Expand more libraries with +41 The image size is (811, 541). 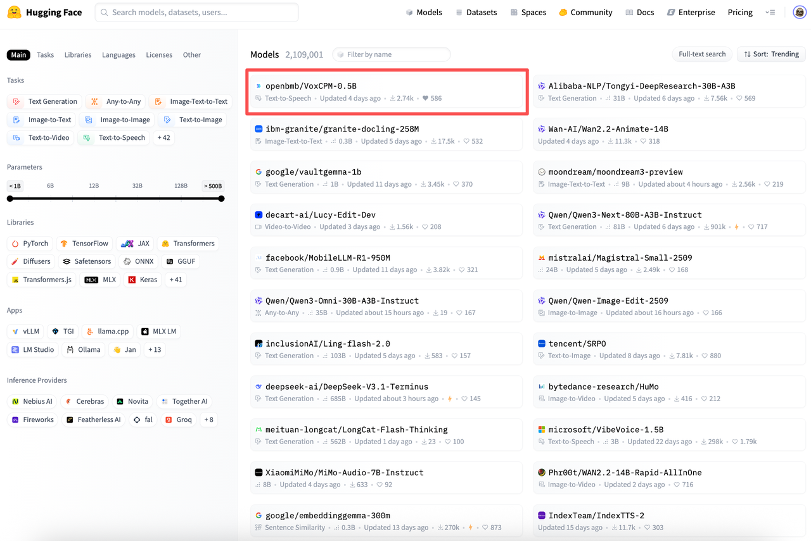[176, 280]
